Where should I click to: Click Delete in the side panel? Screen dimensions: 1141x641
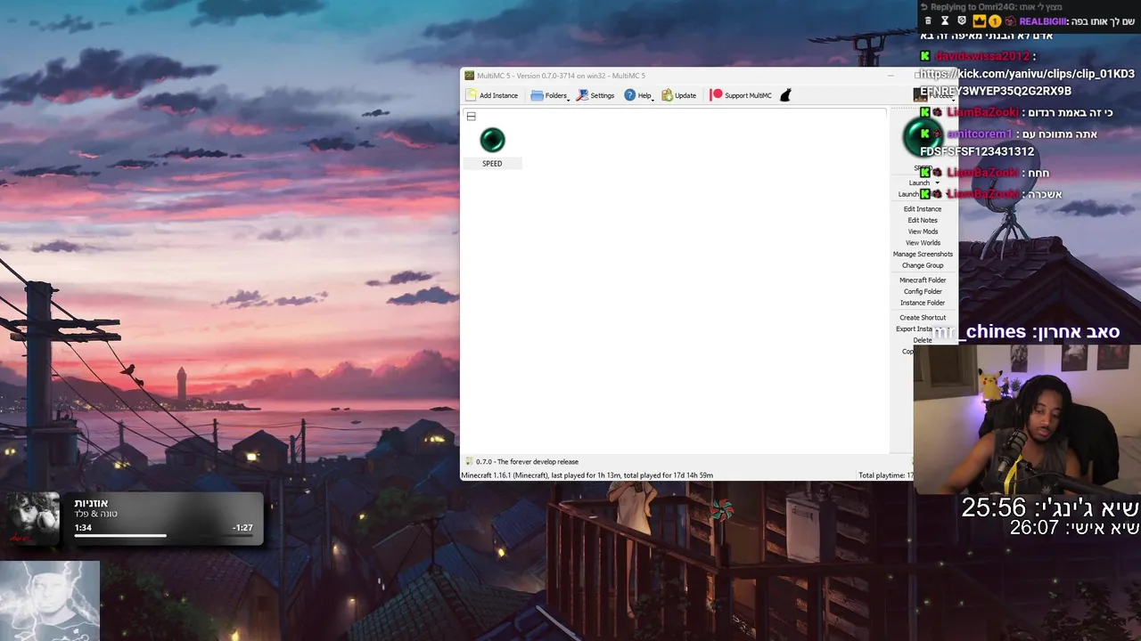click(x=923, y=340)
